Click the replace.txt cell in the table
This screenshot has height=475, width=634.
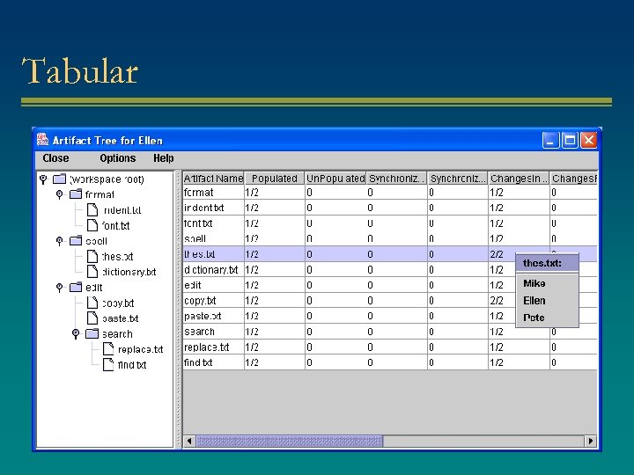tap(213, 347)
